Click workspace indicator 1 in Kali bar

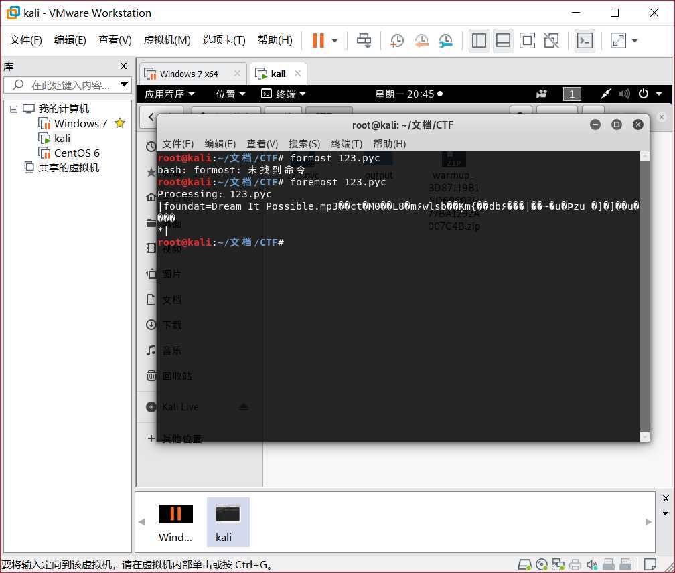(572, 94)
